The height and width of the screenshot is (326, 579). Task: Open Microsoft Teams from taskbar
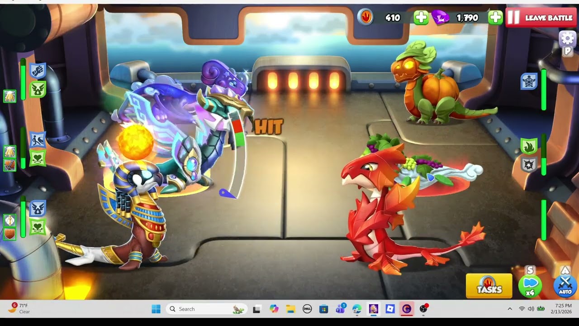coord(340,309)
